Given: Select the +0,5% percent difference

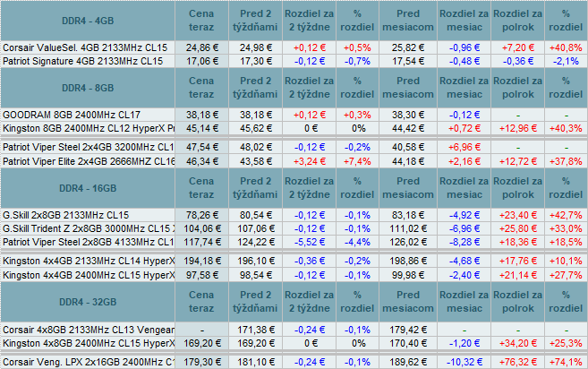Looking at the screenshot, I should coord(357,47).
